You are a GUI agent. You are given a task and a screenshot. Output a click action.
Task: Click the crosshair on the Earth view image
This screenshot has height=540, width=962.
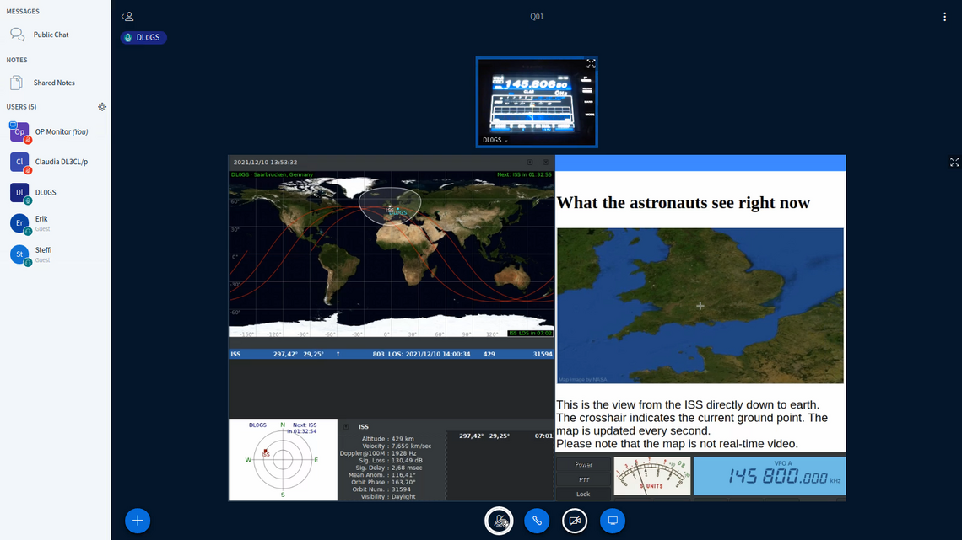(700, 306)
